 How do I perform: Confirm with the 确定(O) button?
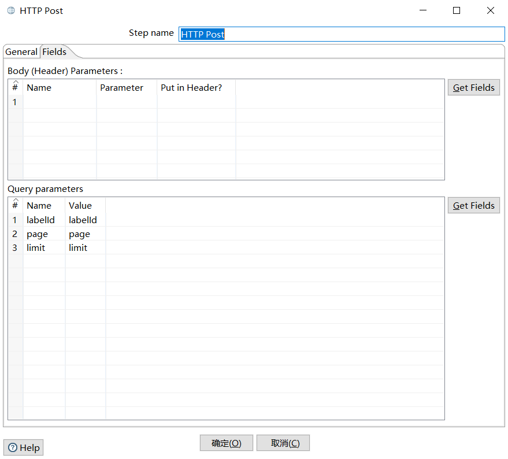pyautogui.click(x=226, y=443)
